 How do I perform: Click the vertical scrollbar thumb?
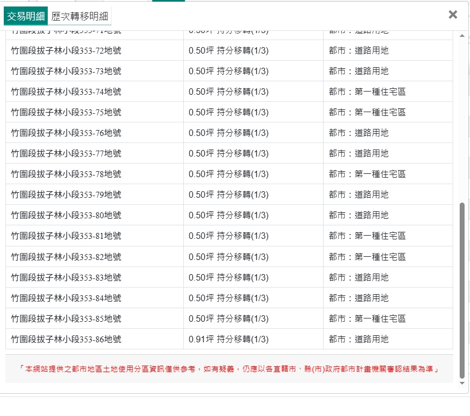462,290
